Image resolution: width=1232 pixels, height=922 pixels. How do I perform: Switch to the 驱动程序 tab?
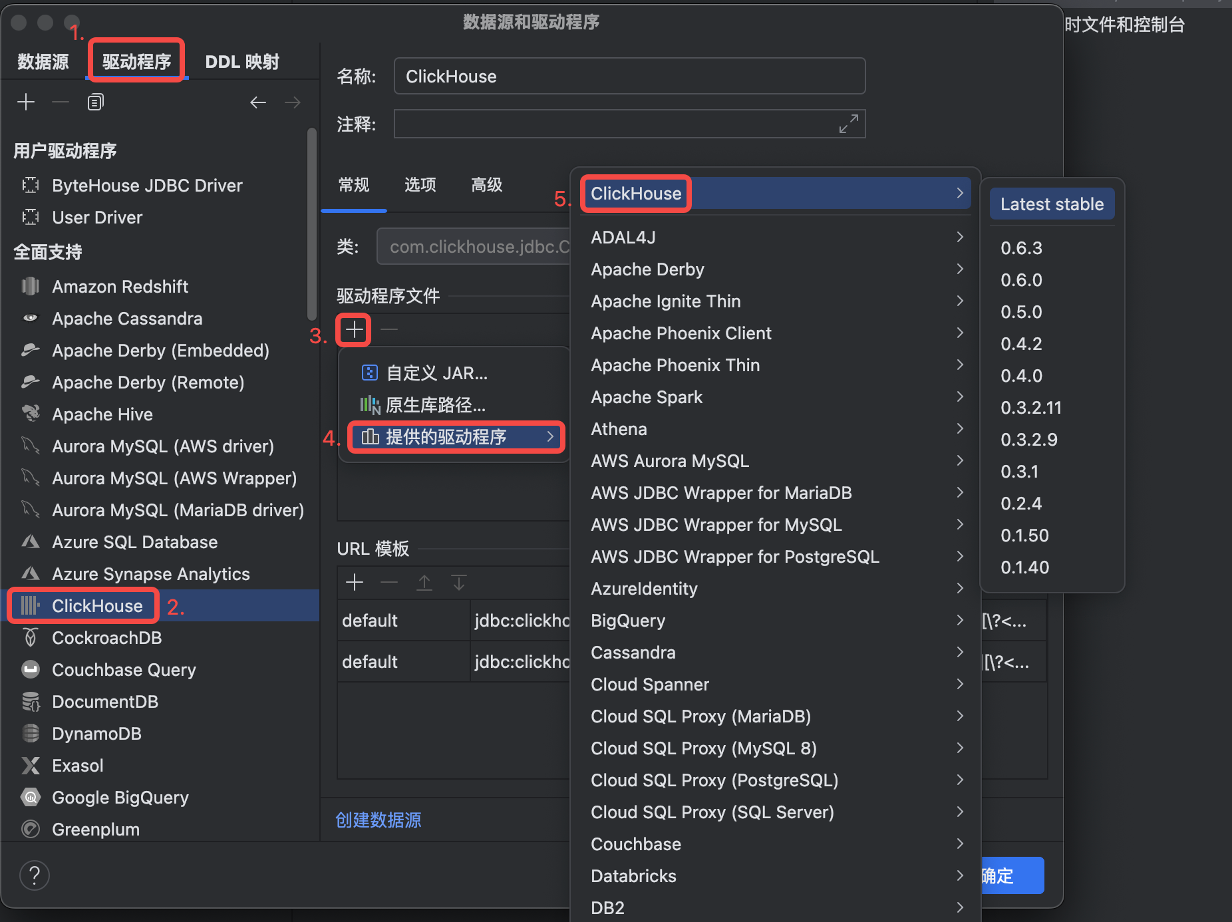click(137, 62)
